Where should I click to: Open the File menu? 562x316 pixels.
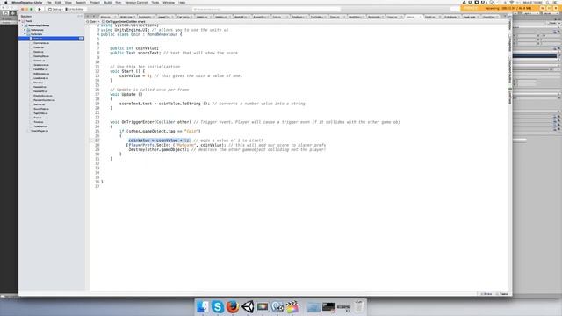pos(49,2)
